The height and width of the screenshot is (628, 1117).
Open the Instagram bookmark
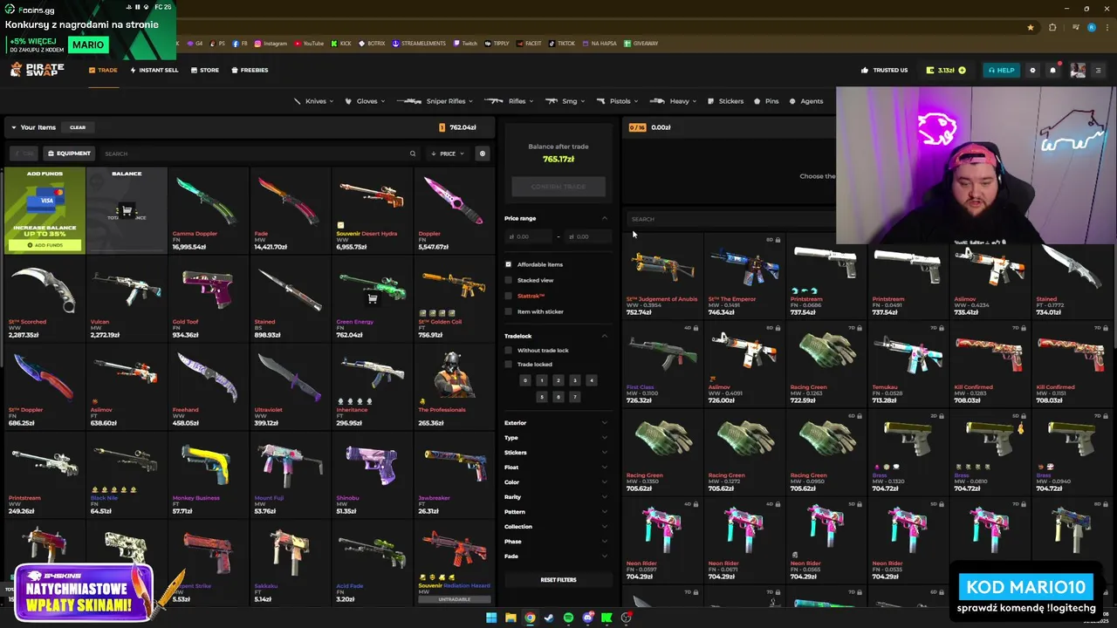pyautogui.click(x=271, y=43)
